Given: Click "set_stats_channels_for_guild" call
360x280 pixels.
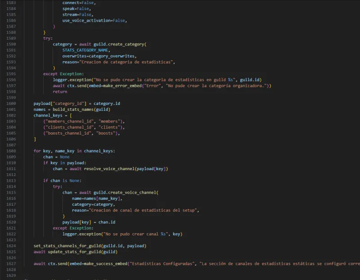Looking at the screenshot, I should click(x=67, y=246).
